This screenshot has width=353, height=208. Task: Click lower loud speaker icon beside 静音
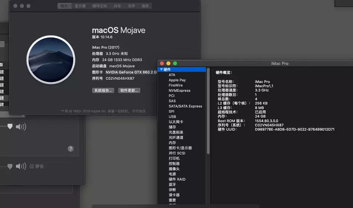(21, 166)
